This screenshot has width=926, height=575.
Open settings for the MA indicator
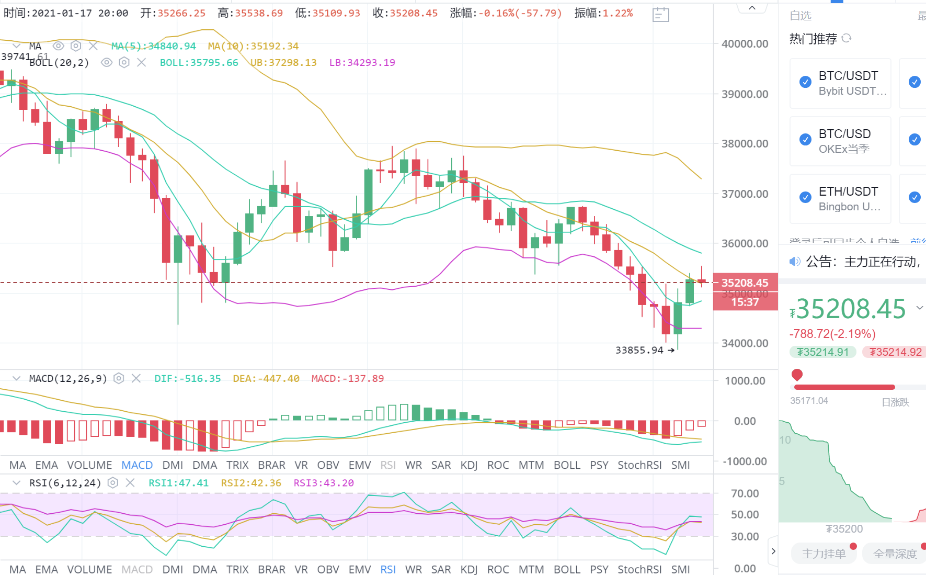pos(76,46)
